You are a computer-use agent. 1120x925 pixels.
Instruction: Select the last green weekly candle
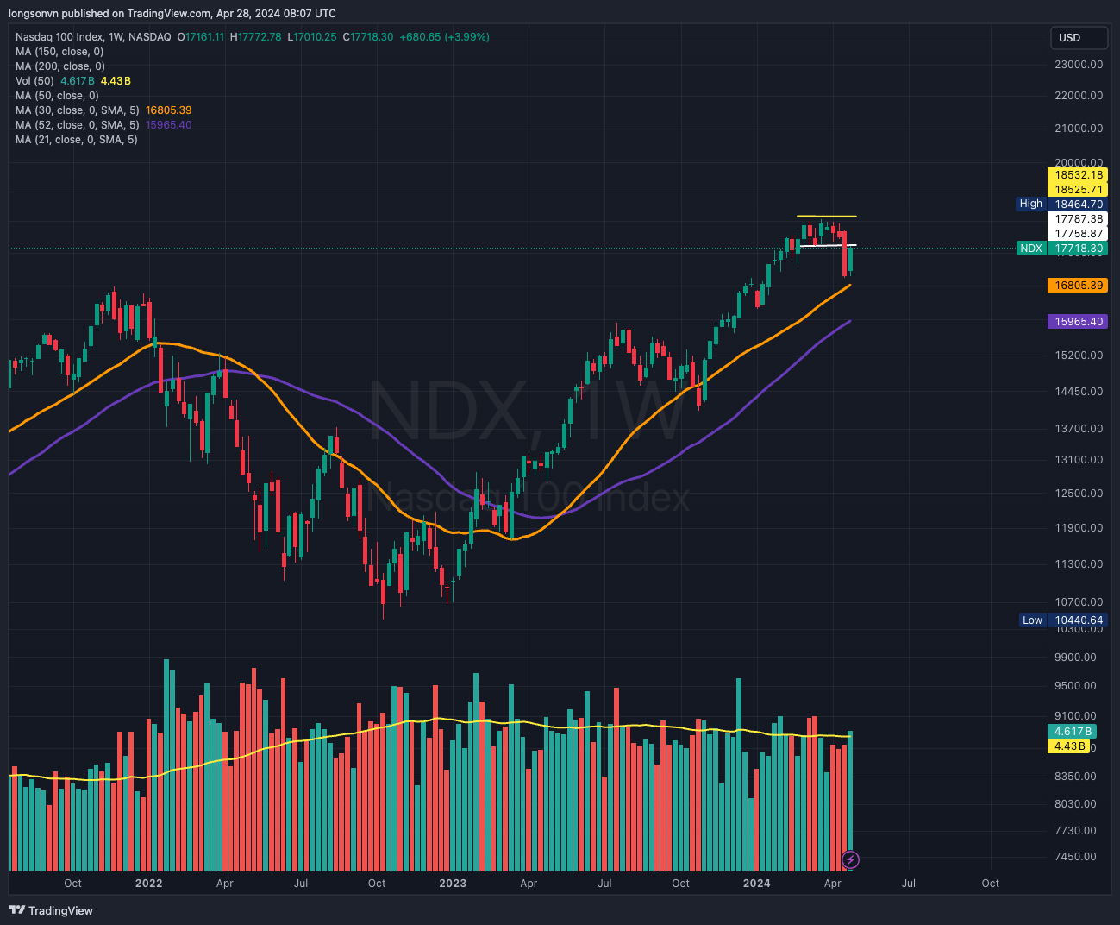[x=850, y=259]
